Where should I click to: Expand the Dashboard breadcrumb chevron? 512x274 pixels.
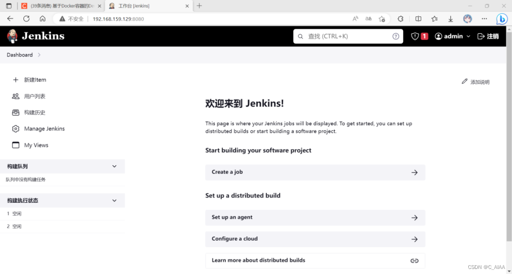click(39, 55)
